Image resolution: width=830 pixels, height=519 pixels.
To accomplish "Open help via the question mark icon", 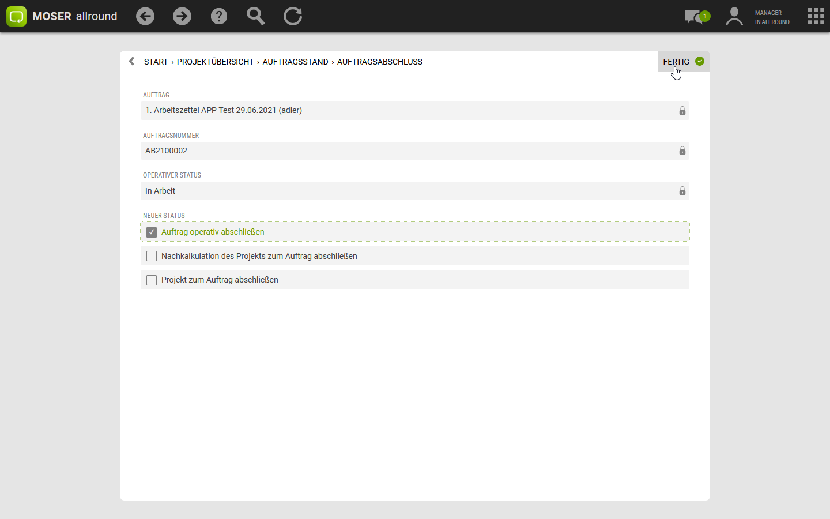I will click(x=219, y=16).
